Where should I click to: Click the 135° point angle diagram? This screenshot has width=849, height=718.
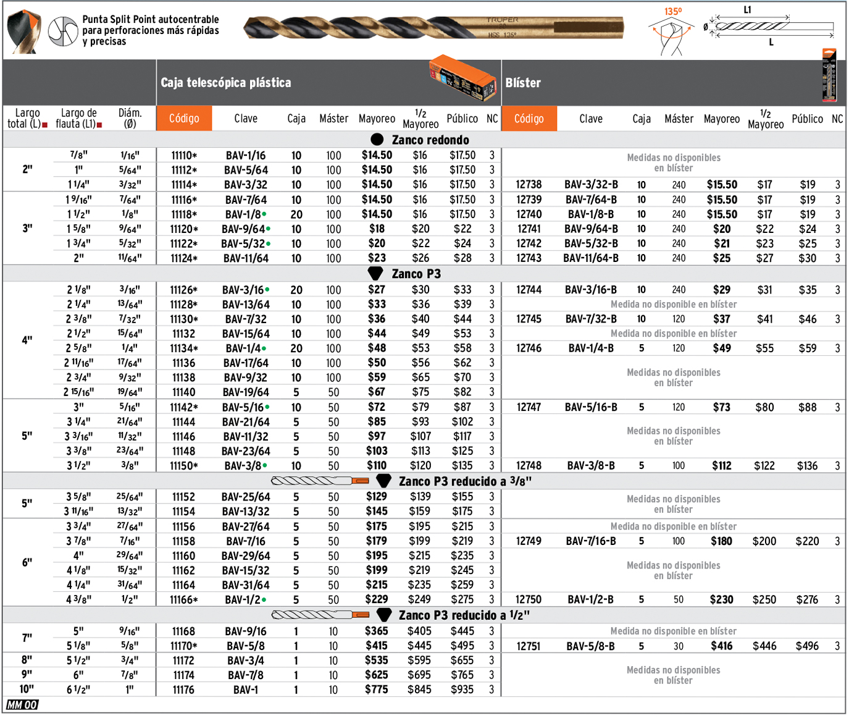pyautogui.click(x=671, y=34)
